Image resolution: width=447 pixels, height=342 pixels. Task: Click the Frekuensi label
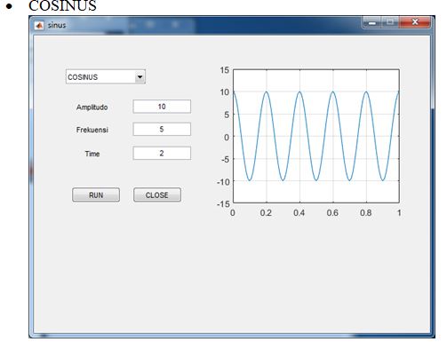pyautogui.click(x=92, y=130)
